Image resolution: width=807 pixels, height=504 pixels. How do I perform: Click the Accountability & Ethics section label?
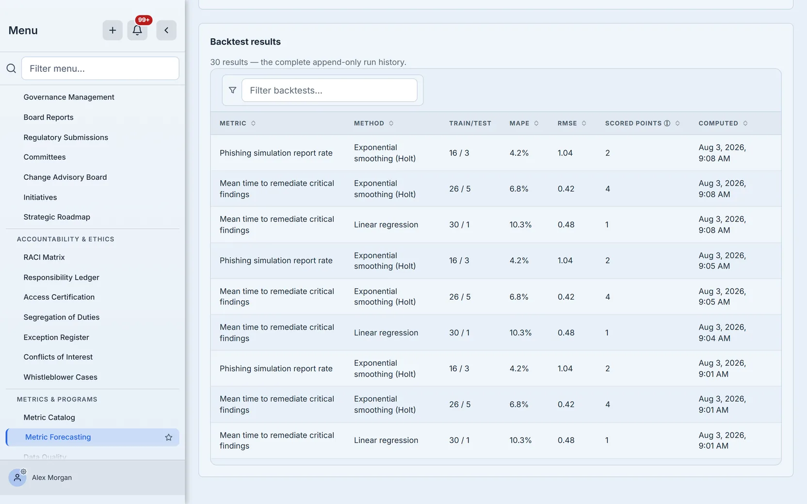65,239
